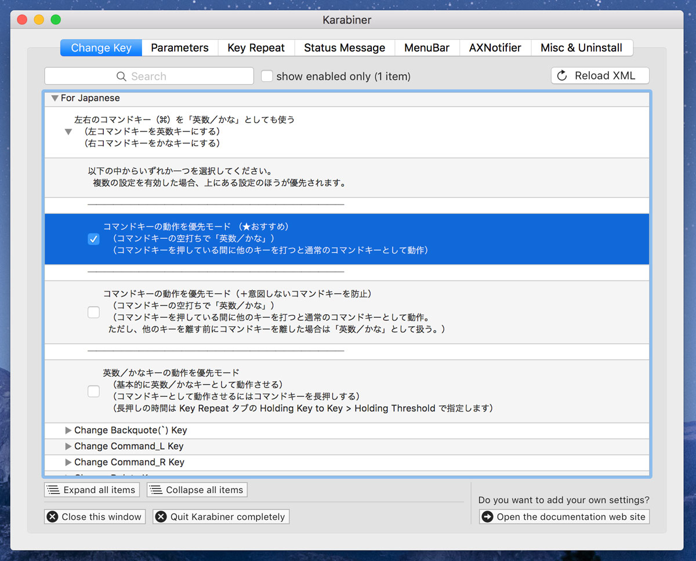Expand the Change Backquote(`) Key group
The image size is (696, 561).
(x=68, y=431)
